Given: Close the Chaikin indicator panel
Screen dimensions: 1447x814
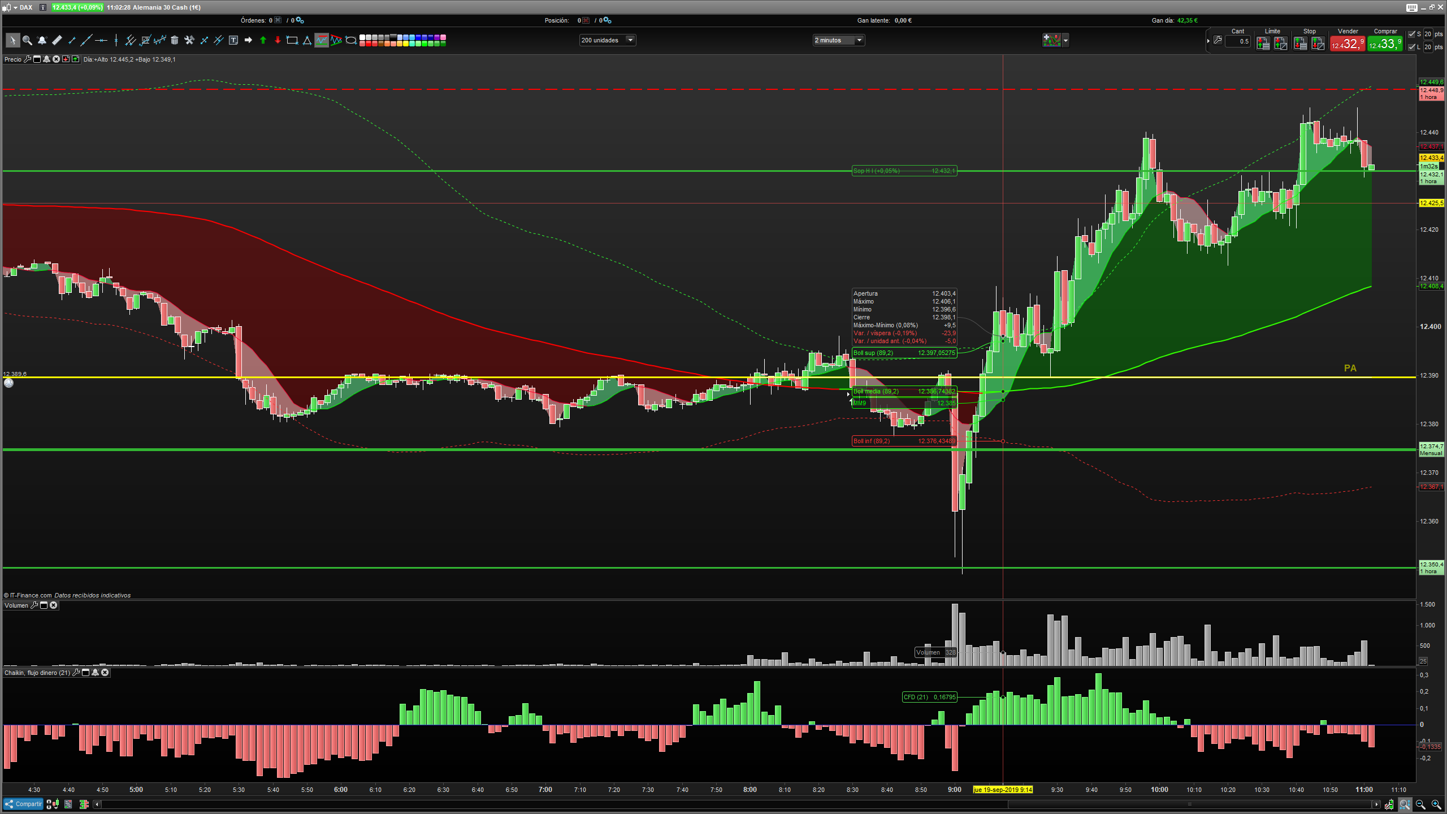Looking at the screenshot, I should 105,673.
